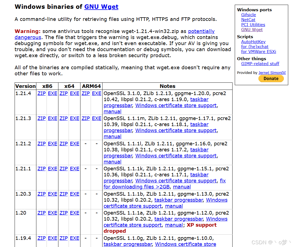This screenshot has height=247, width=294.
Task: Open the AutoHotKey scripts link
Action: point(253,41)
